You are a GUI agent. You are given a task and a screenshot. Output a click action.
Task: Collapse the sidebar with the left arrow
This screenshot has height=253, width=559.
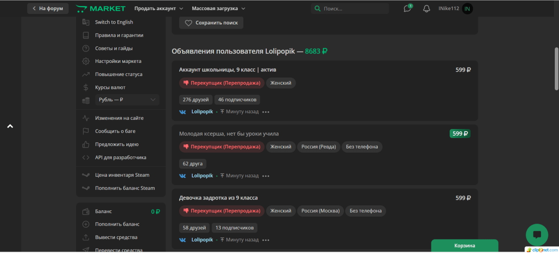tap(10, 126)
